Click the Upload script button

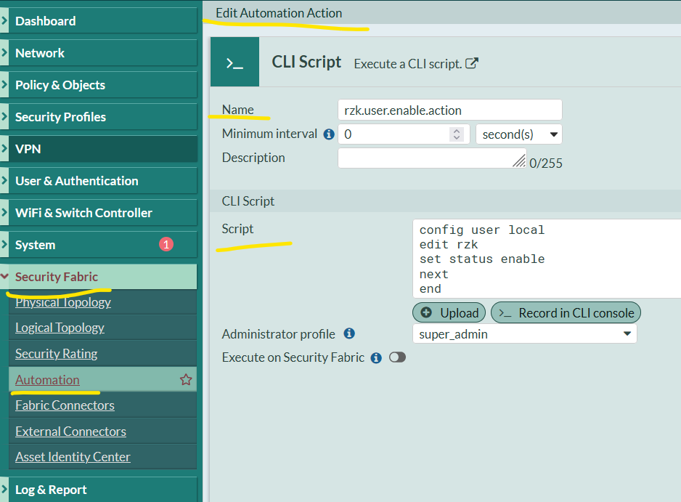449,312
